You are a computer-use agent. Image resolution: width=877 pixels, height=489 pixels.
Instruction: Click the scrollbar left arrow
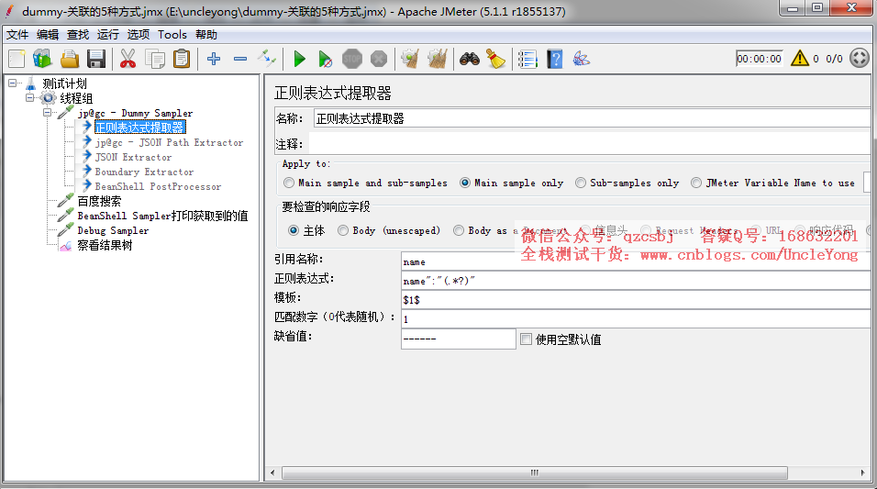(272, 472)
